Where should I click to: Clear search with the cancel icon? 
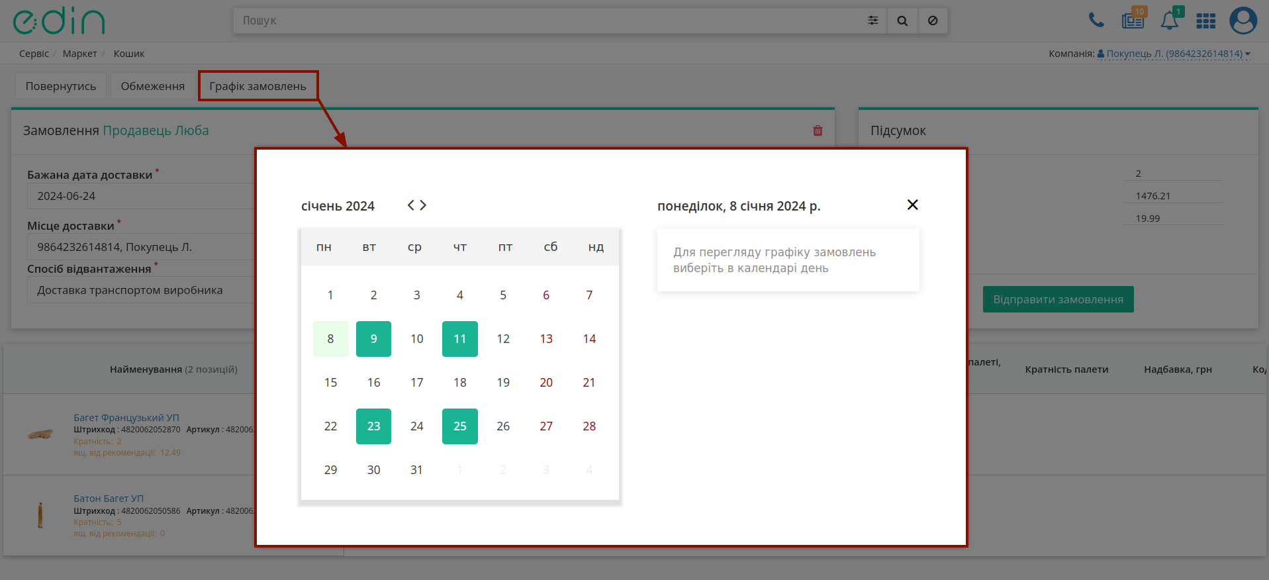coord(933,21)
